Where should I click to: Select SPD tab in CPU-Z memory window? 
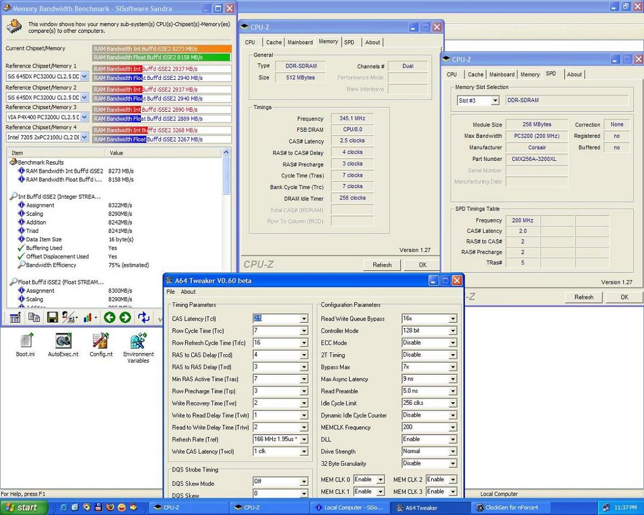click(349, 42)
